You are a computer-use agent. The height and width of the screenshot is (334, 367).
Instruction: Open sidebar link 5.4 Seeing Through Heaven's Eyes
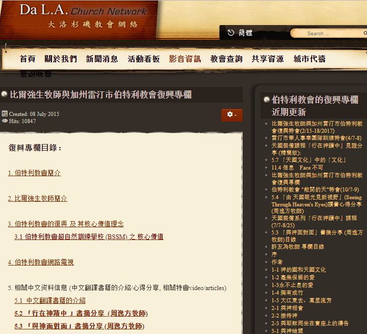pos(317,204)
